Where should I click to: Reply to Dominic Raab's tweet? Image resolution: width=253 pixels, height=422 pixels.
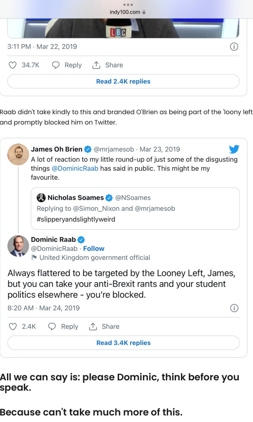pos(52,326)
